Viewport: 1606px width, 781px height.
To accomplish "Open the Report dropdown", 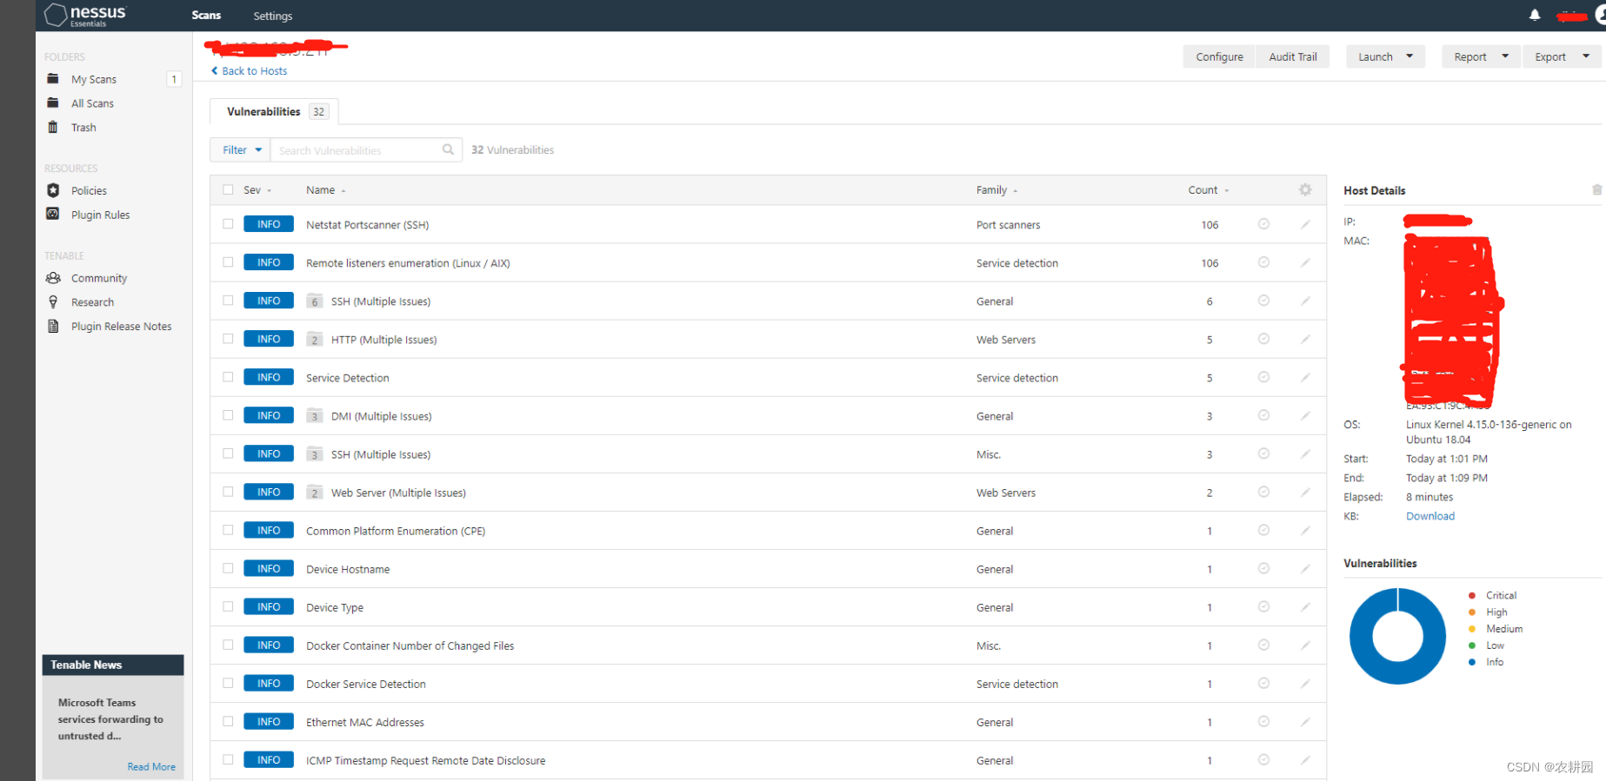I will tap(1481, 56).
